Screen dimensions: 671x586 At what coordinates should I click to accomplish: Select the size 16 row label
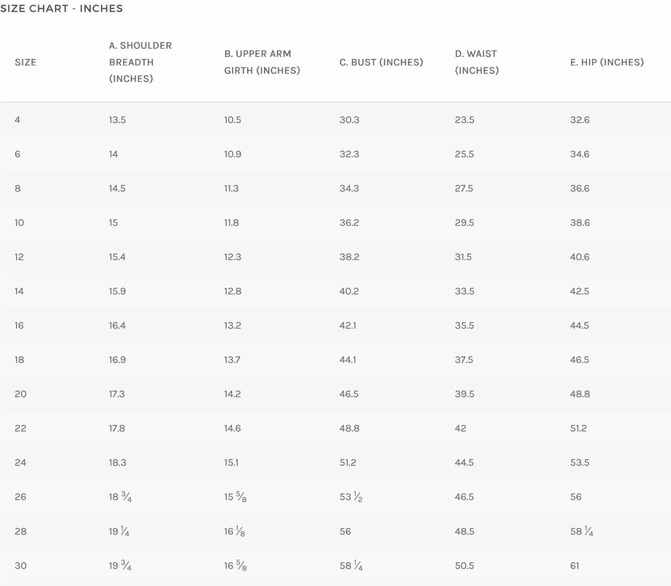tap(19, 325)
